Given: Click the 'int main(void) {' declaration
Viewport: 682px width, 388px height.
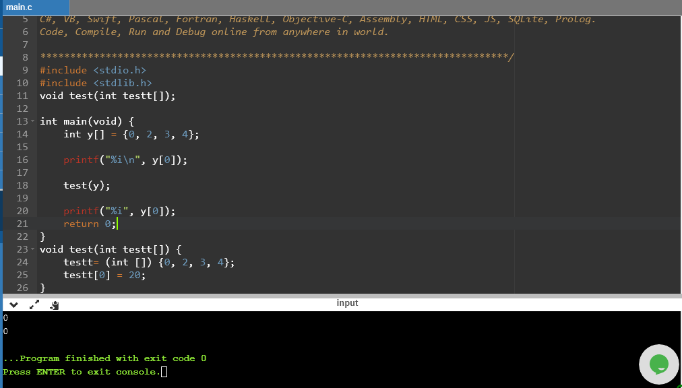Looking at the screenshot, I should 87,121.
